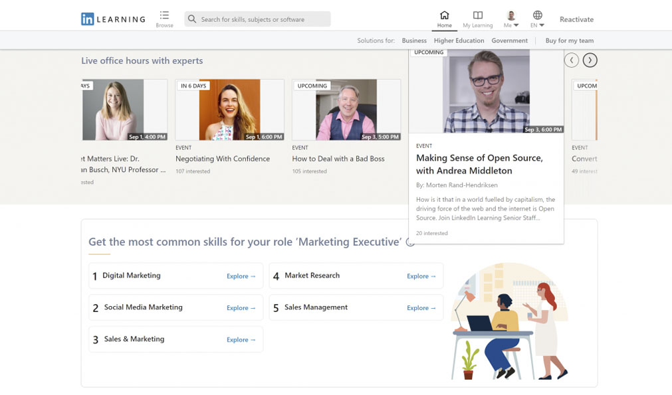This screenshot has width=672, height=395.
Task: Explore Social Media Marketing skill
Action: click(241, 307)
